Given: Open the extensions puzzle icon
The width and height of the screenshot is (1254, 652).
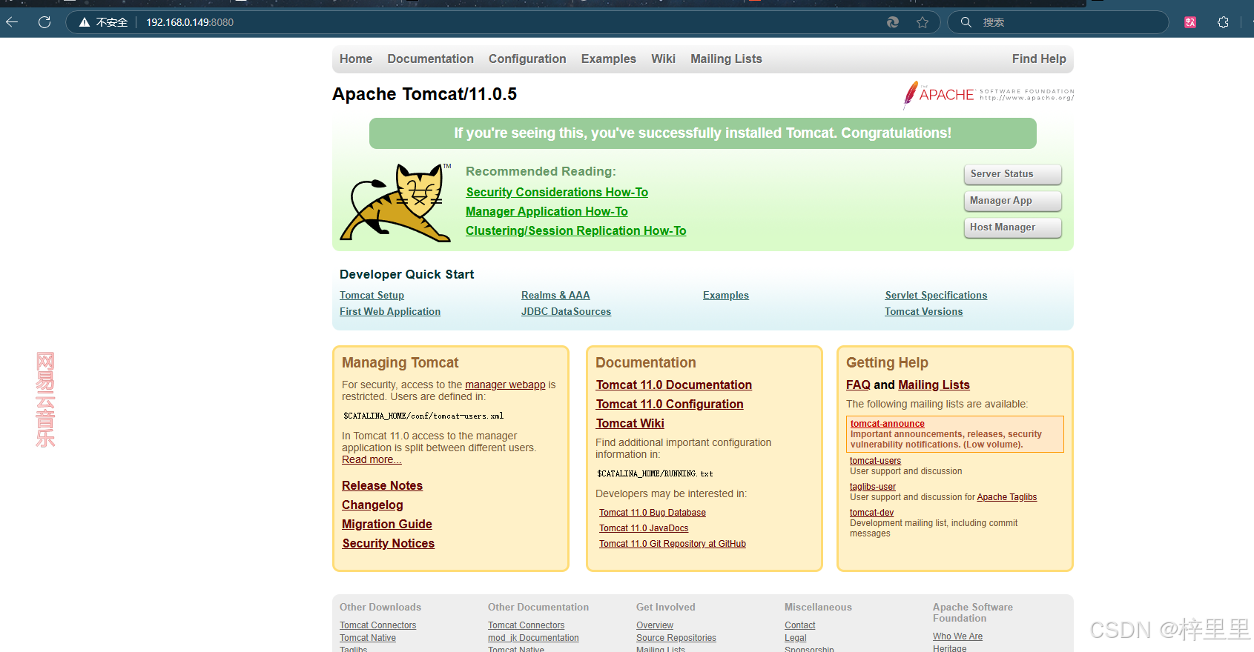Looking at the screenshot, I should tap(1223, 22).
